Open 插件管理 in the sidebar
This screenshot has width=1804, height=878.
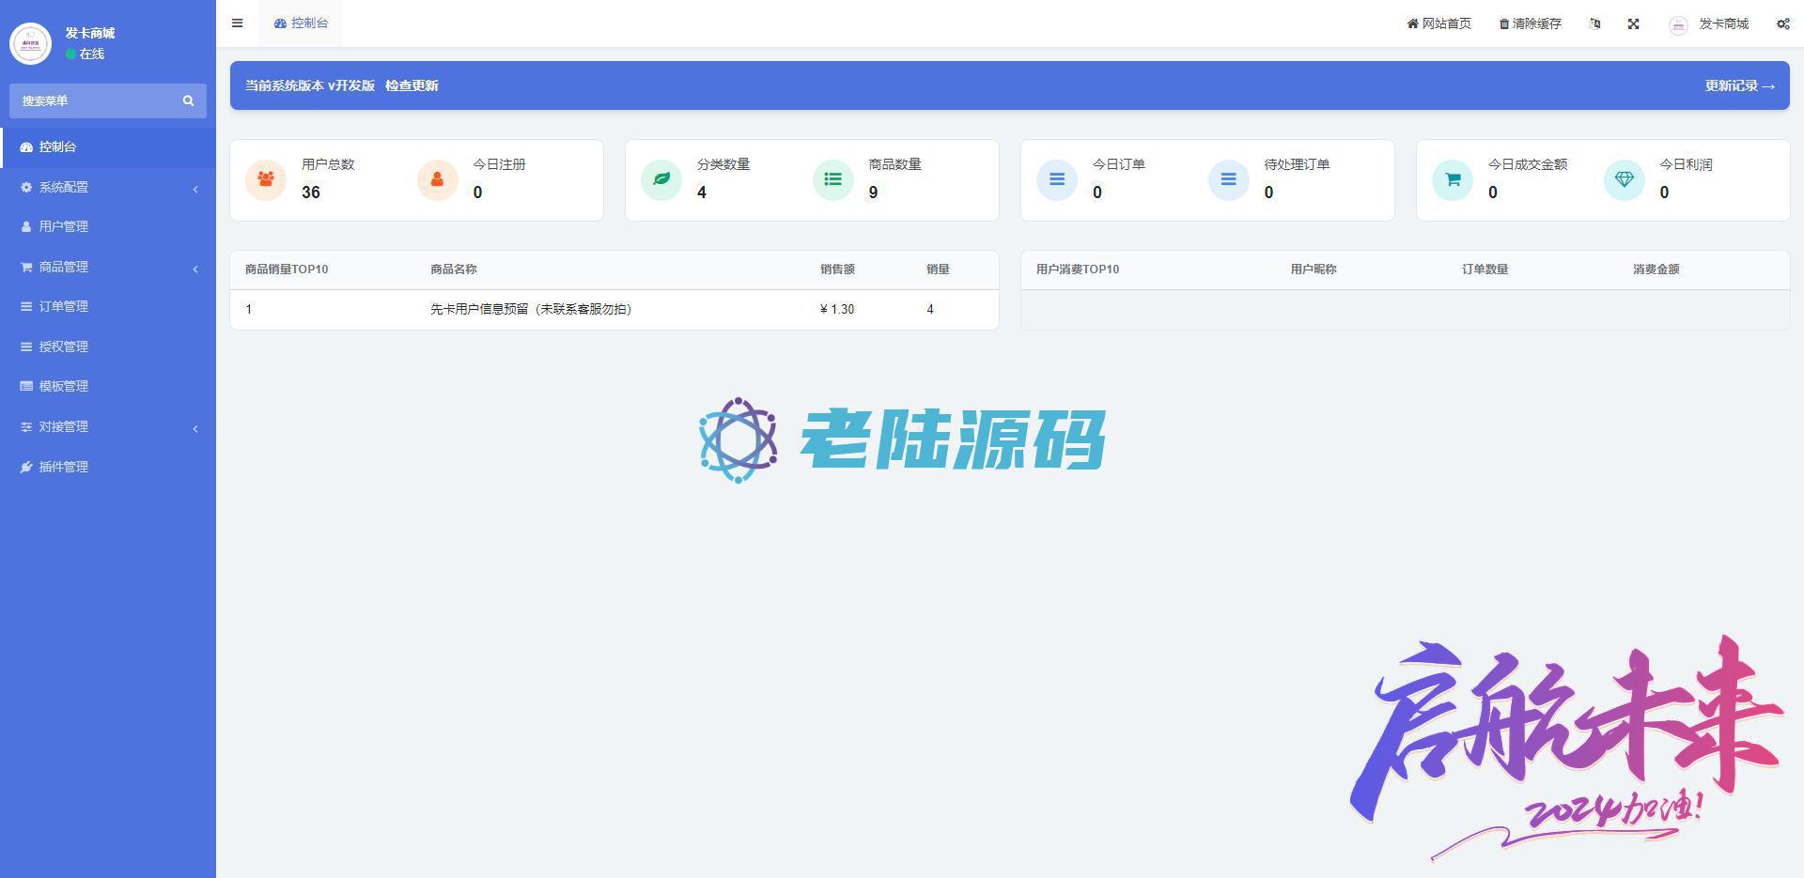108,467
